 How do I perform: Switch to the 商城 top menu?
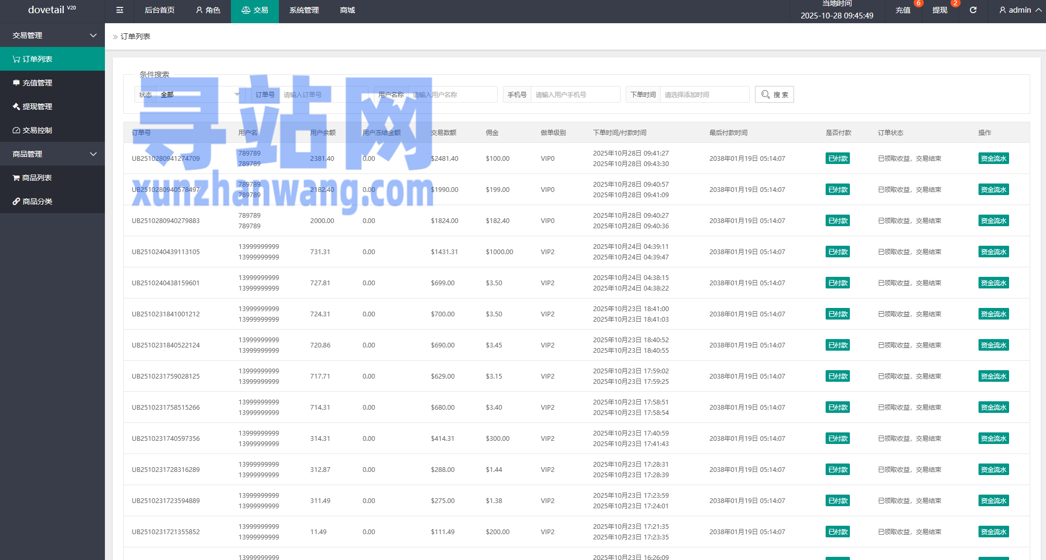347,10
